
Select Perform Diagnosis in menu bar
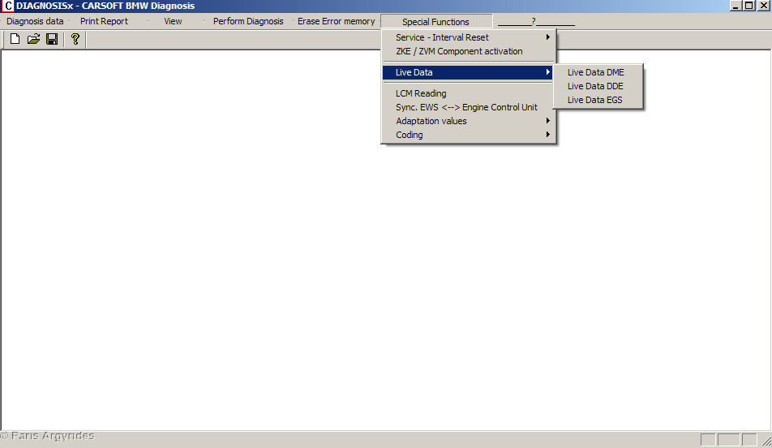[248, 21]
